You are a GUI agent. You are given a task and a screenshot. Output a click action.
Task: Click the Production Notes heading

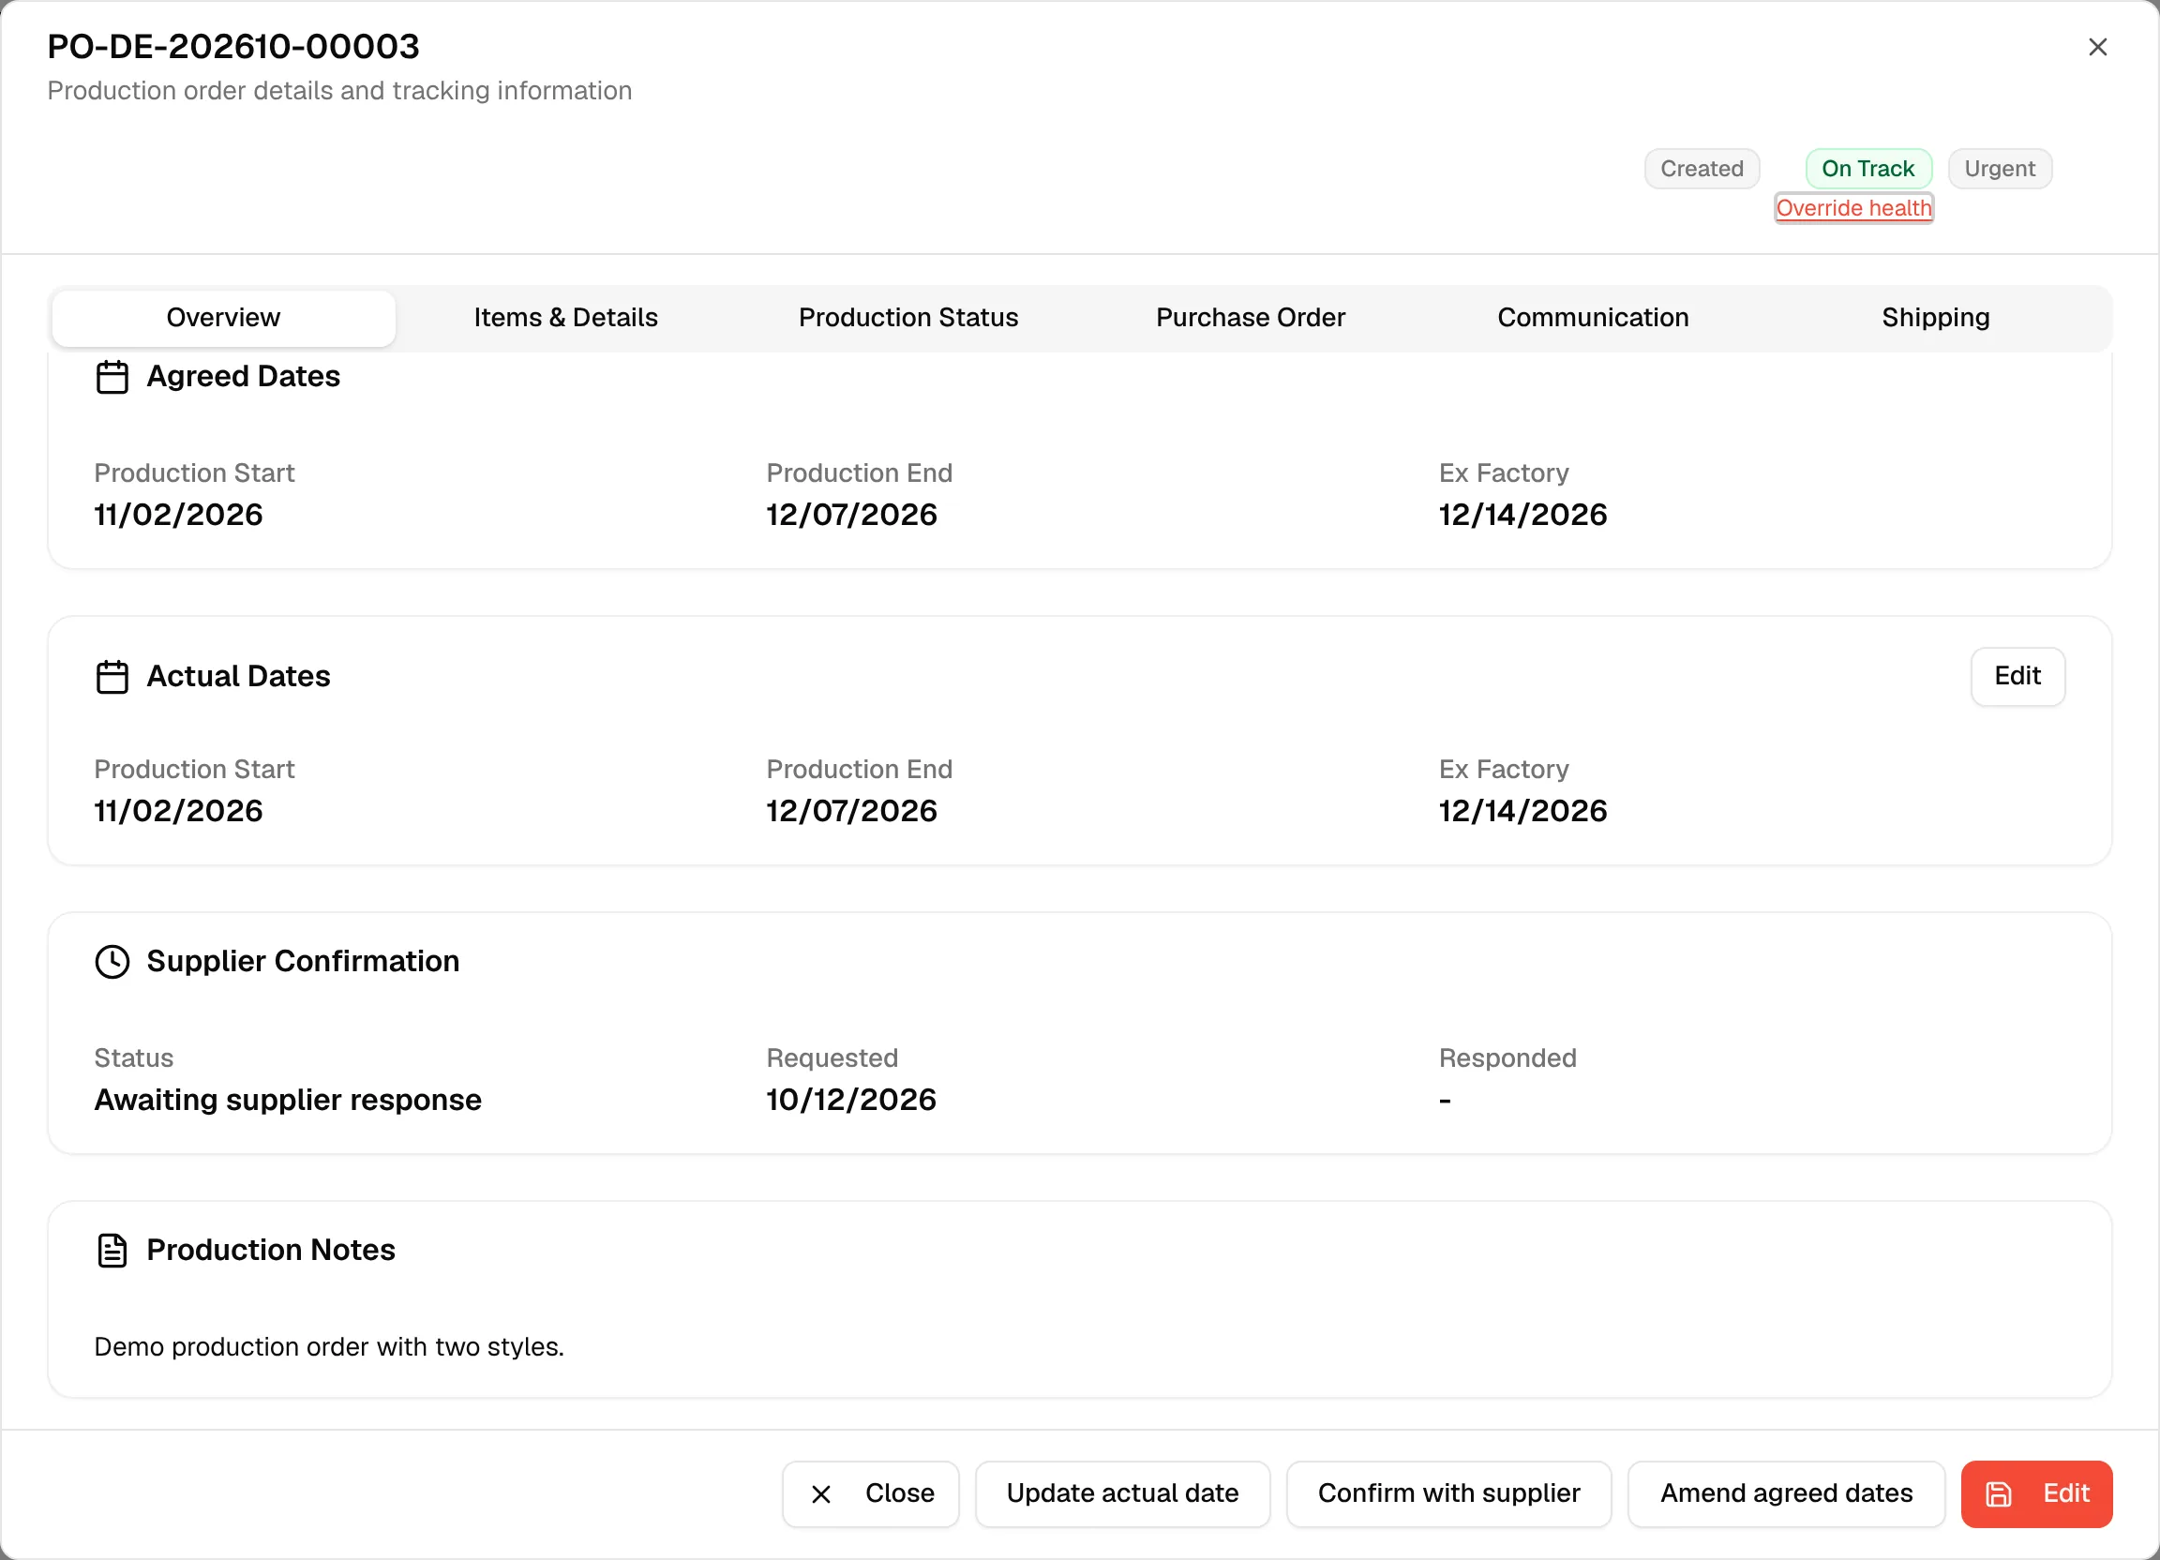(x=271, y=1251)
